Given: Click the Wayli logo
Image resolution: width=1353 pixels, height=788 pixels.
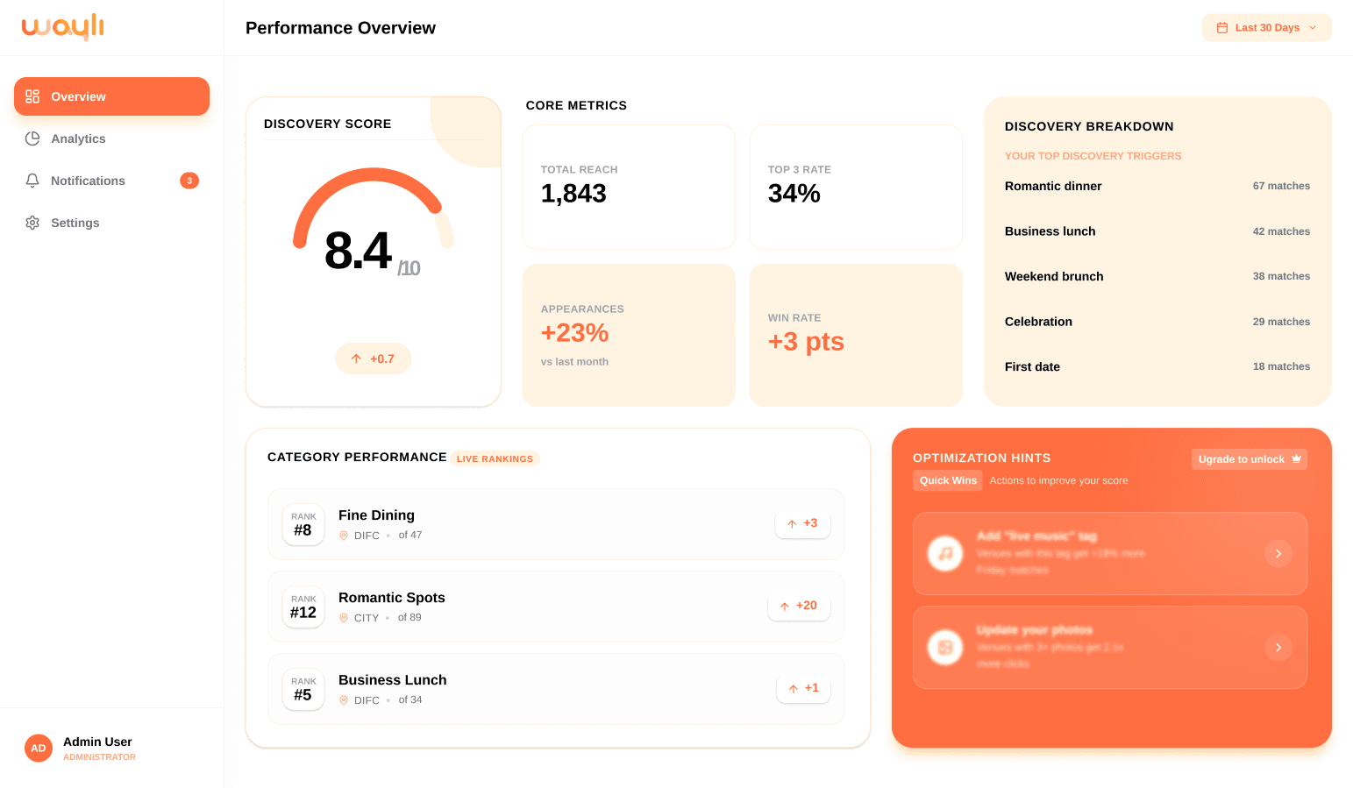Looking at the screenshot, I should pyautogui.click(x=63, y=26).
